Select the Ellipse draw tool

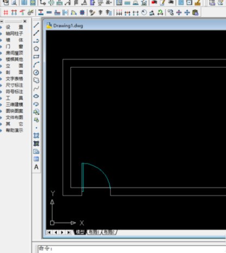[x=36, y=96]
